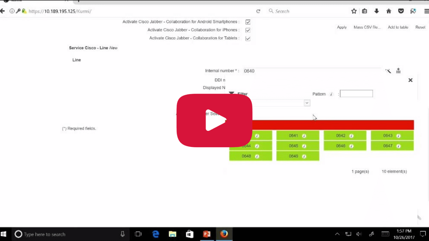This screenshot has width=429, height=241.
Task: Toggle Cisco Jabber for iPhones checkbox
Action: tap(248, 30)
